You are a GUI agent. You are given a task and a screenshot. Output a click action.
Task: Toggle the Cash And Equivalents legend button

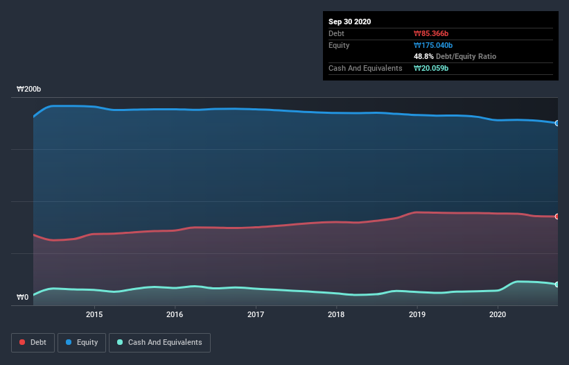pos(159,343)
